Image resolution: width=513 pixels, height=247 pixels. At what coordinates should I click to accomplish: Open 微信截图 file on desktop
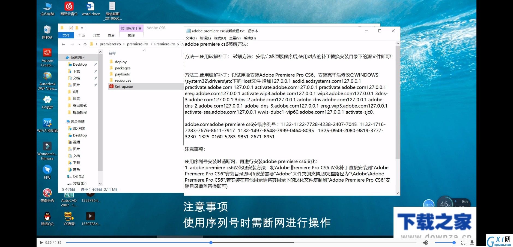pos(112,11)
